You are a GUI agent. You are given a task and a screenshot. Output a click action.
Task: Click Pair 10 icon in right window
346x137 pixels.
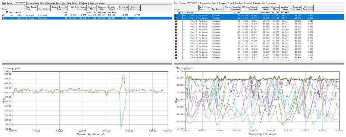click(176, 41)
